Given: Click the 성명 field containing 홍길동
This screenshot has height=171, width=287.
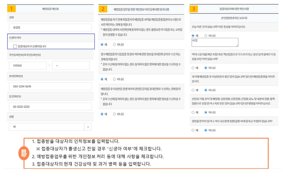Looking at the screenshot, I should (x=50, y=27).
